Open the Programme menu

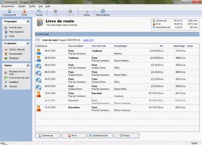8,6
